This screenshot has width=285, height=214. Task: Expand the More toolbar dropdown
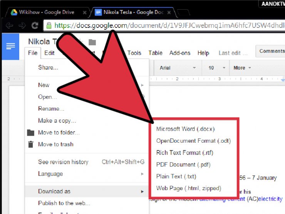[x=242, y=68]
